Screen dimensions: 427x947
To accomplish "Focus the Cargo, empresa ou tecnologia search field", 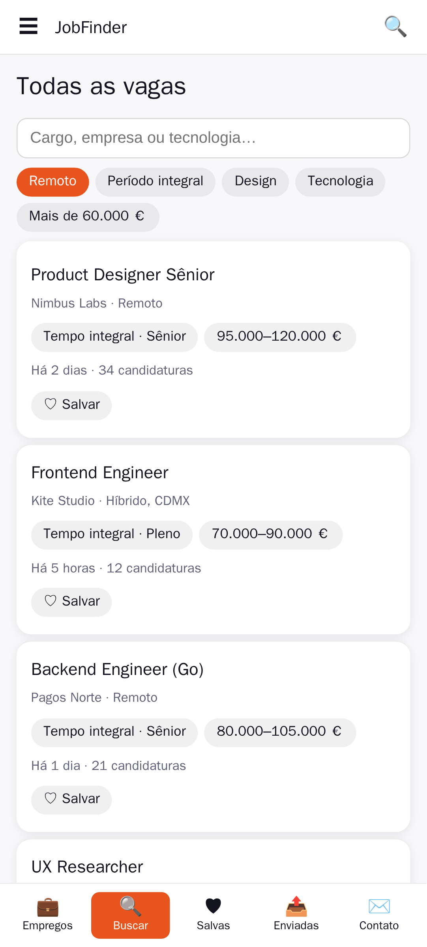I will (213, 138).
